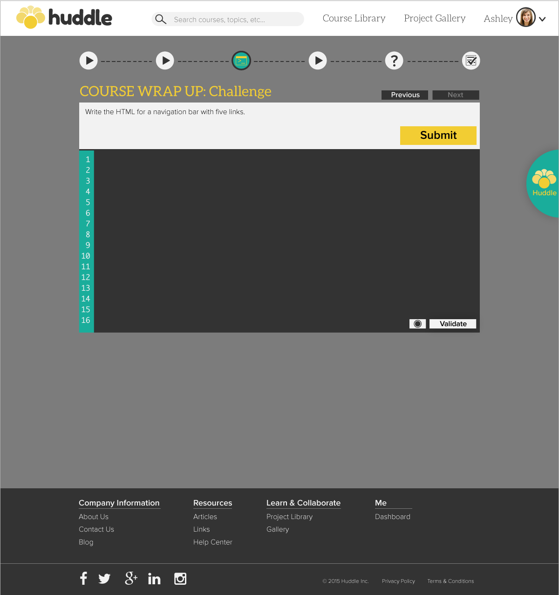559x595 pixels.
Task: Open the Blog footer link
Action: (86, 542)
